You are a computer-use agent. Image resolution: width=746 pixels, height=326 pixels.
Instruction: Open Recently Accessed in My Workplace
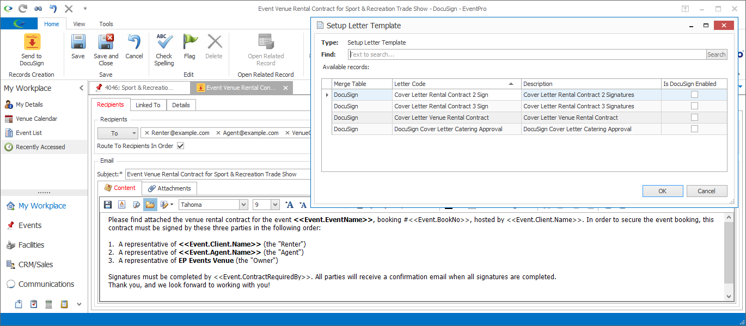coord(40,147)
